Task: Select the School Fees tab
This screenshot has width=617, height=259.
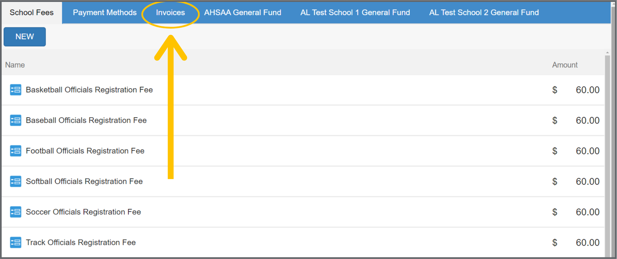Action: 31,13
